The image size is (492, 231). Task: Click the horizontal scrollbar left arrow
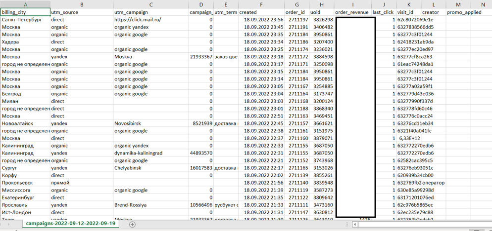coord(355,225)
